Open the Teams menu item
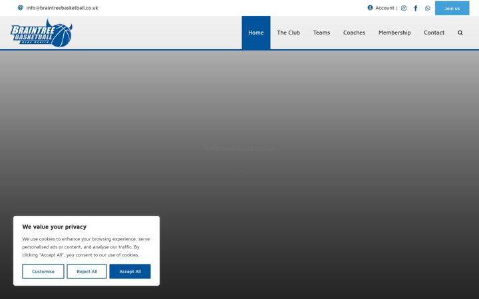Image resolution: width=479 pixels, height=299 pixels. pos(321,33)
